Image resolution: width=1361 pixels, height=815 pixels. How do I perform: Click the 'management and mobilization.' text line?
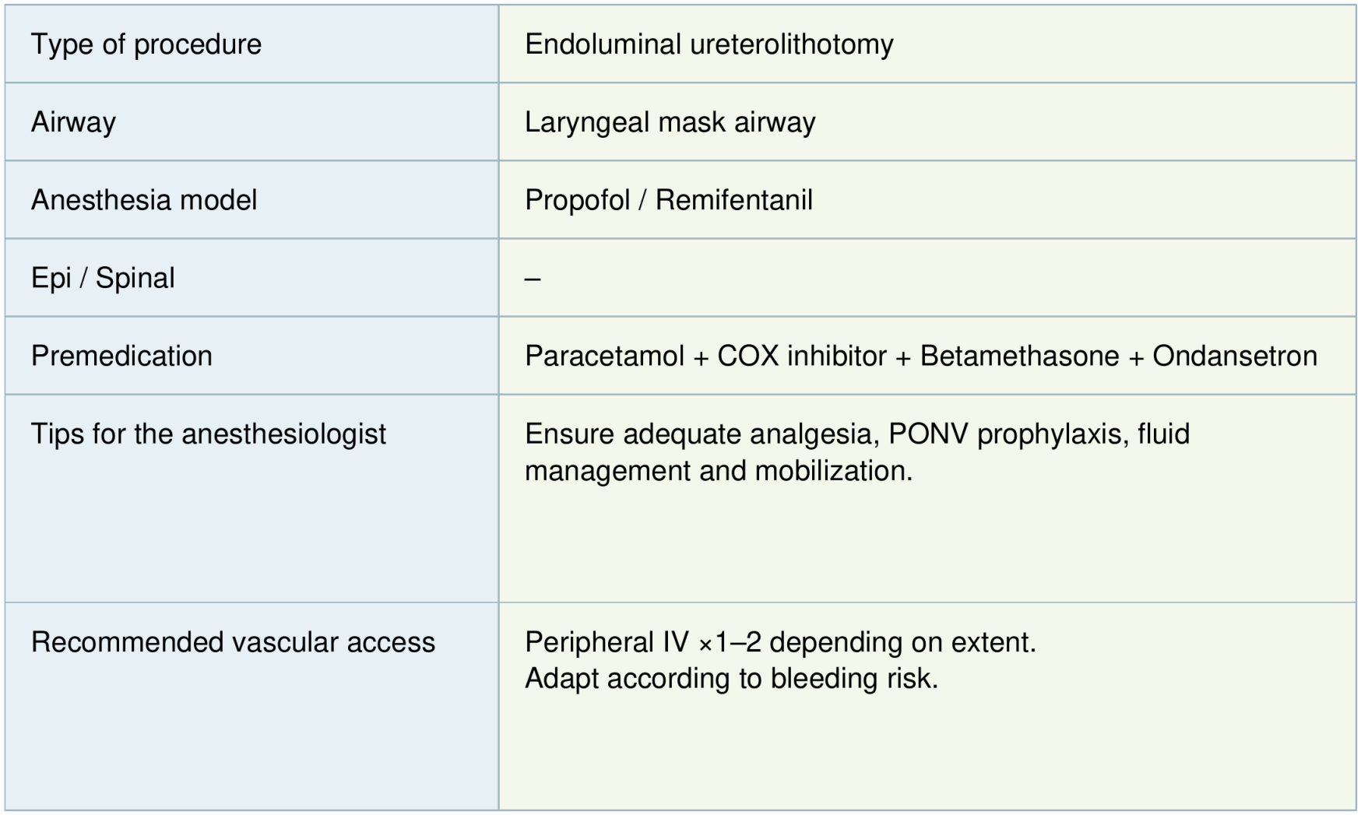point(718,471)
